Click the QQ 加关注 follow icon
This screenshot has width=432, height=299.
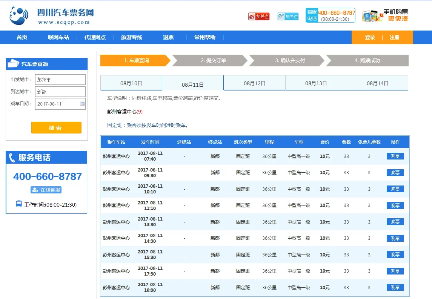pyautogui.click(x=288, y=17)
